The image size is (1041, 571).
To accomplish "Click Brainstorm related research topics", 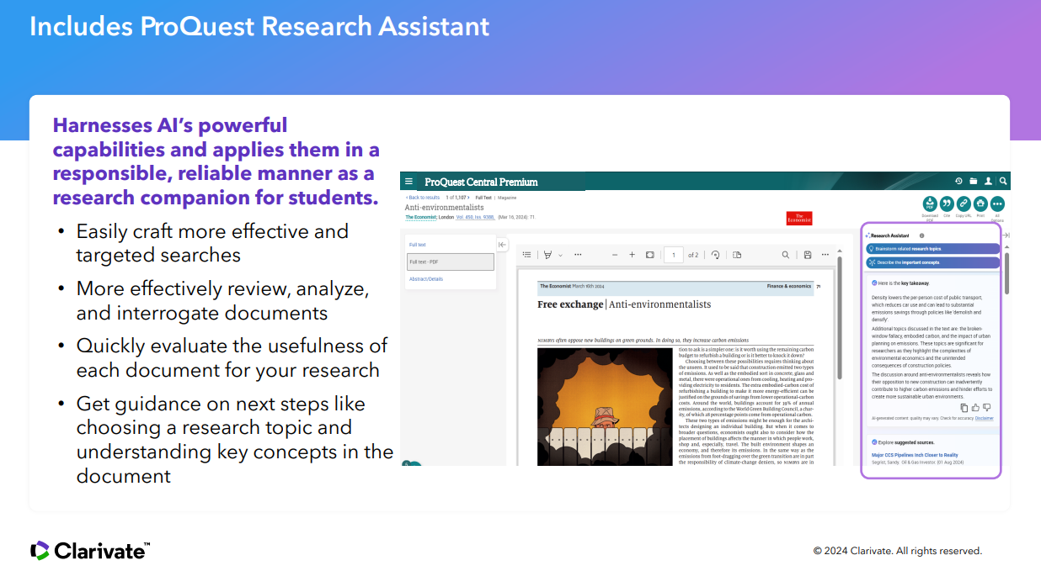I will [x=932, y=249].
